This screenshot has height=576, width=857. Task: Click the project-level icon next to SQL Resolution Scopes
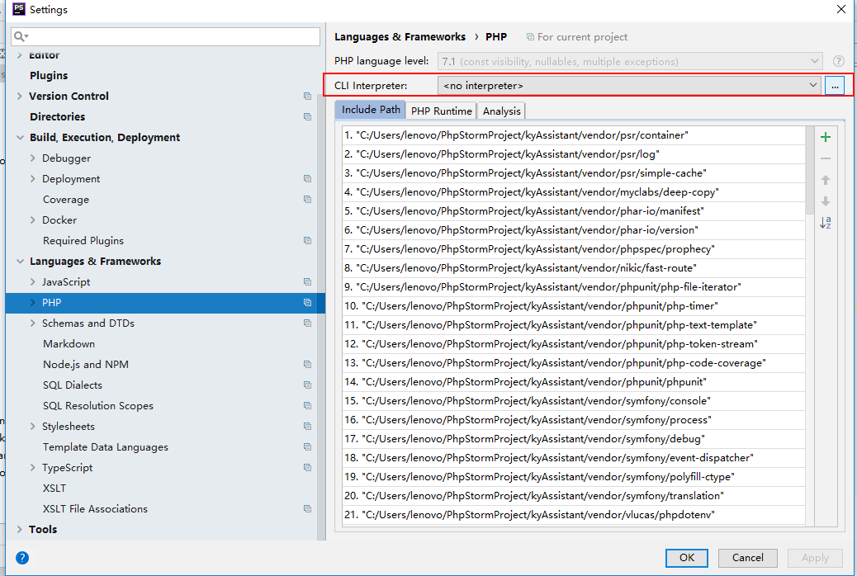[308, 405]
